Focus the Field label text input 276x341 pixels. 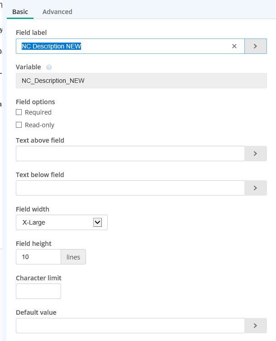(122, 46)
